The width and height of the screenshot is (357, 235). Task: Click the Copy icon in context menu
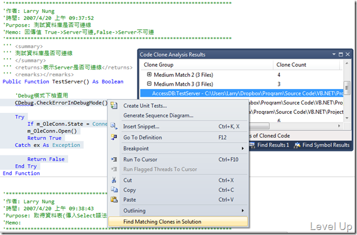(114, 190)
